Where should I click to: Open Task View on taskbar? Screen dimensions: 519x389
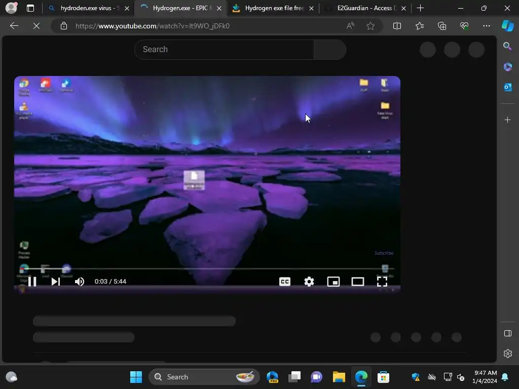(x=294, y=377)
